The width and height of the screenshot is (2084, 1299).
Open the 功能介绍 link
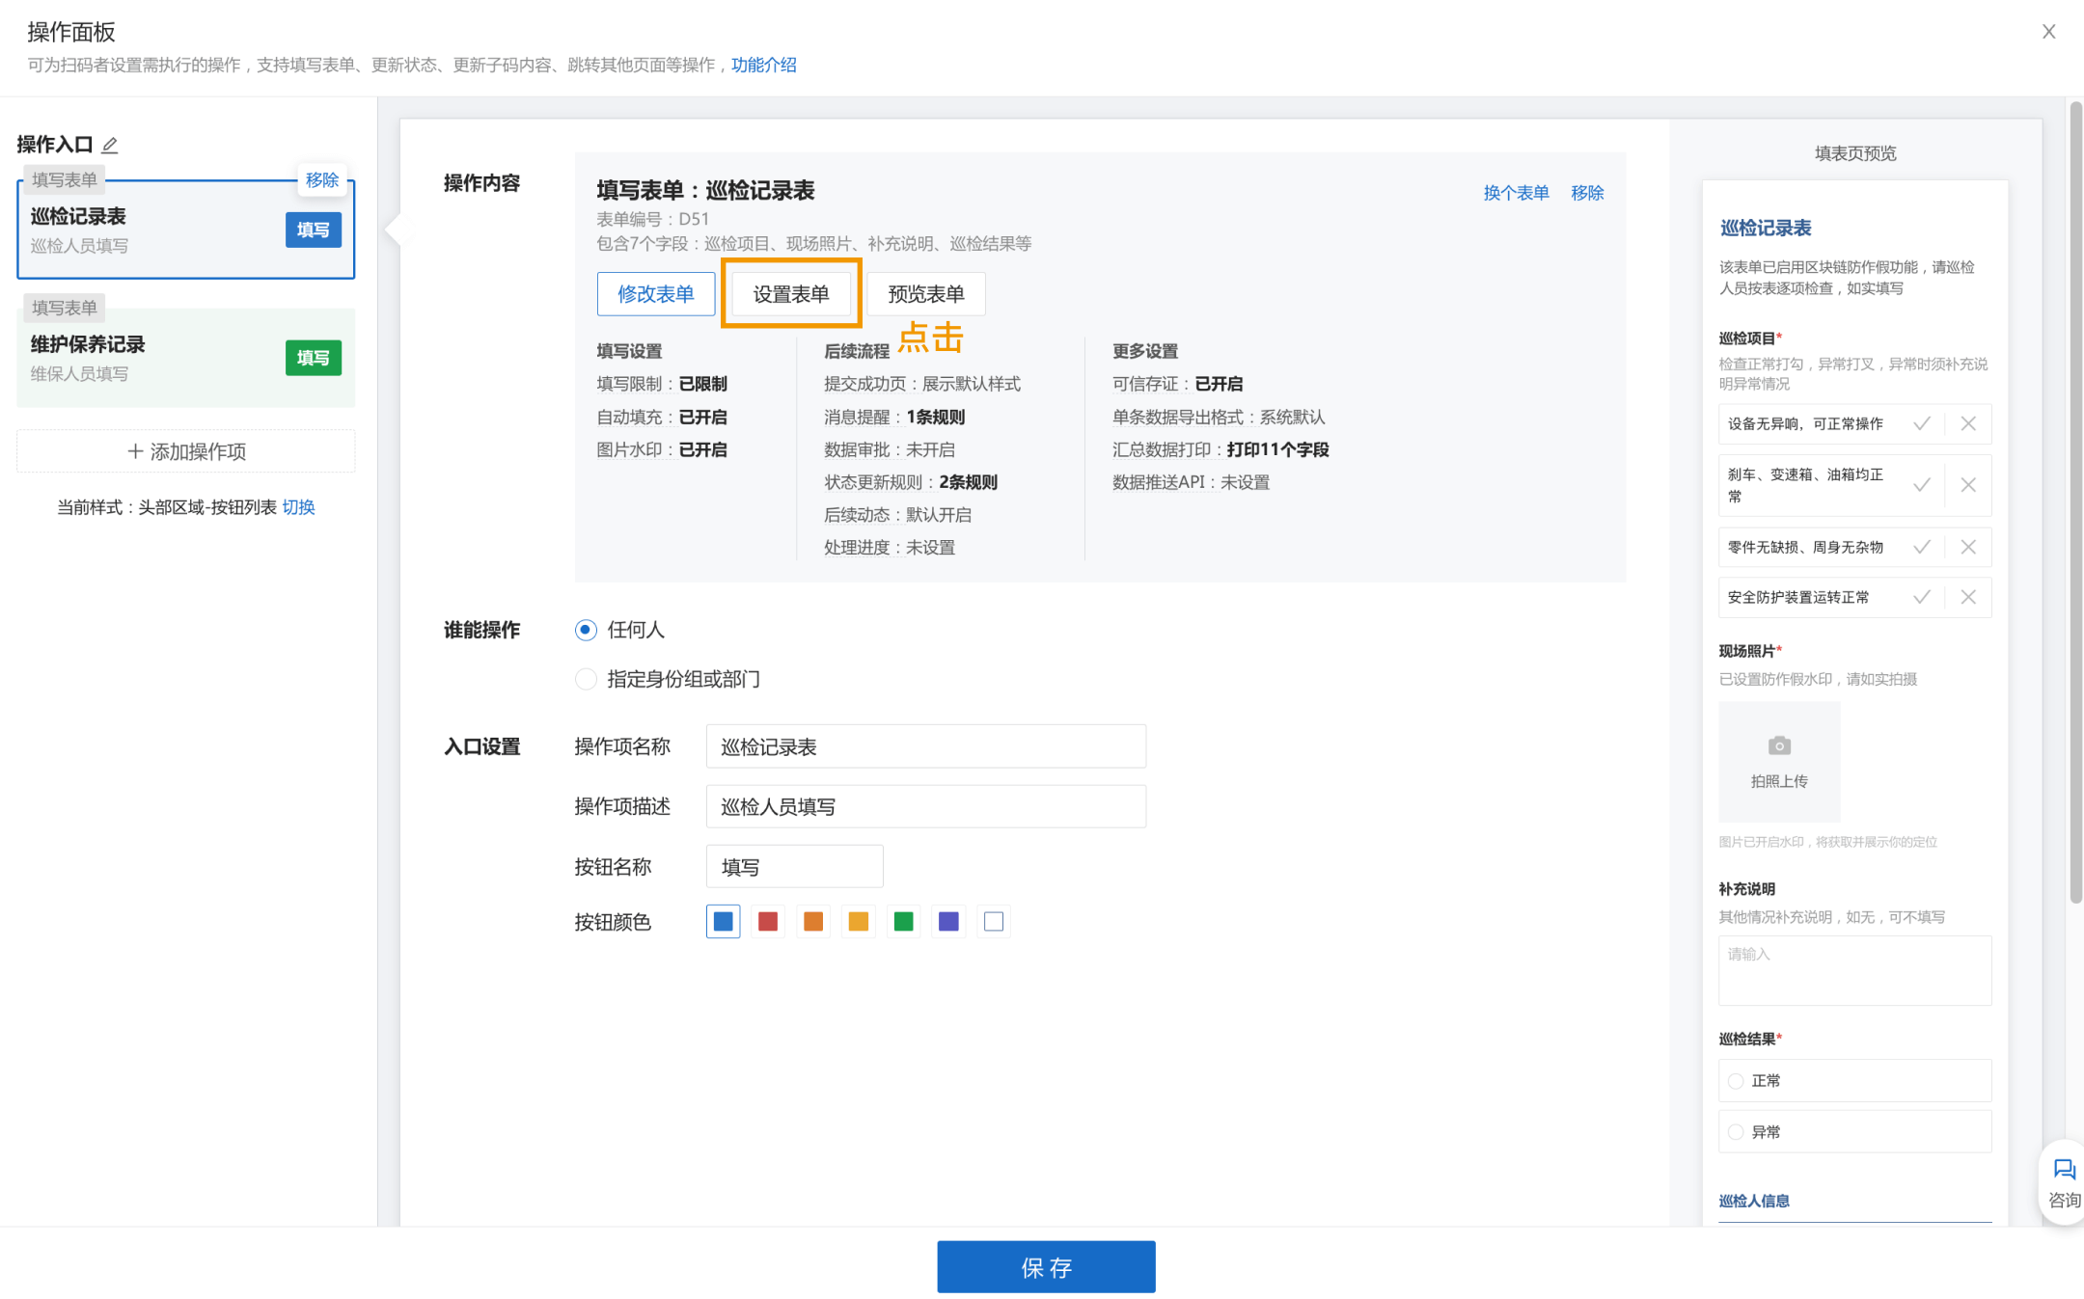[763, 65]
